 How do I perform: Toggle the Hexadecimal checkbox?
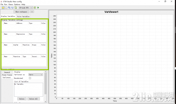click(30, 78)
